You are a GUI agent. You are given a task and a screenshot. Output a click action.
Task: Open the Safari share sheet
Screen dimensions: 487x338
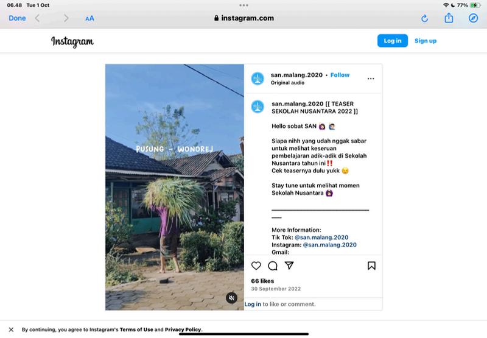click(x=449, y=18)
